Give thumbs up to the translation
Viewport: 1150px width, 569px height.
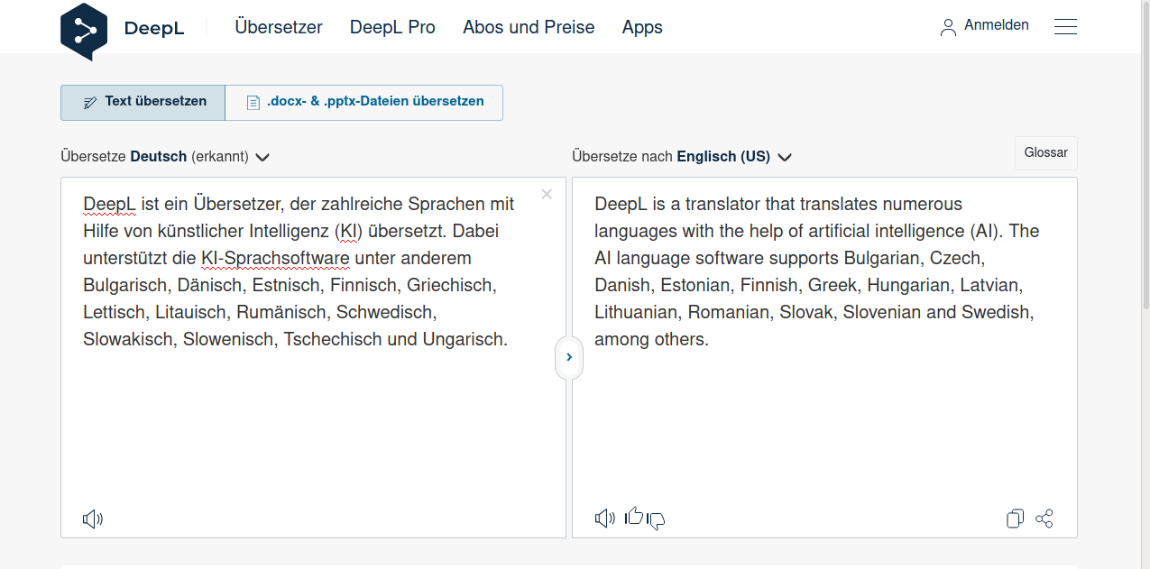pos(634,516)
